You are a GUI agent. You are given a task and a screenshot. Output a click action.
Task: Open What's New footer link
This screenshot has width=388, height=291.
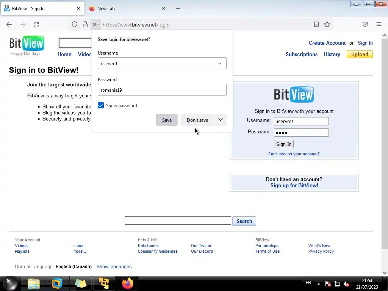319,246
